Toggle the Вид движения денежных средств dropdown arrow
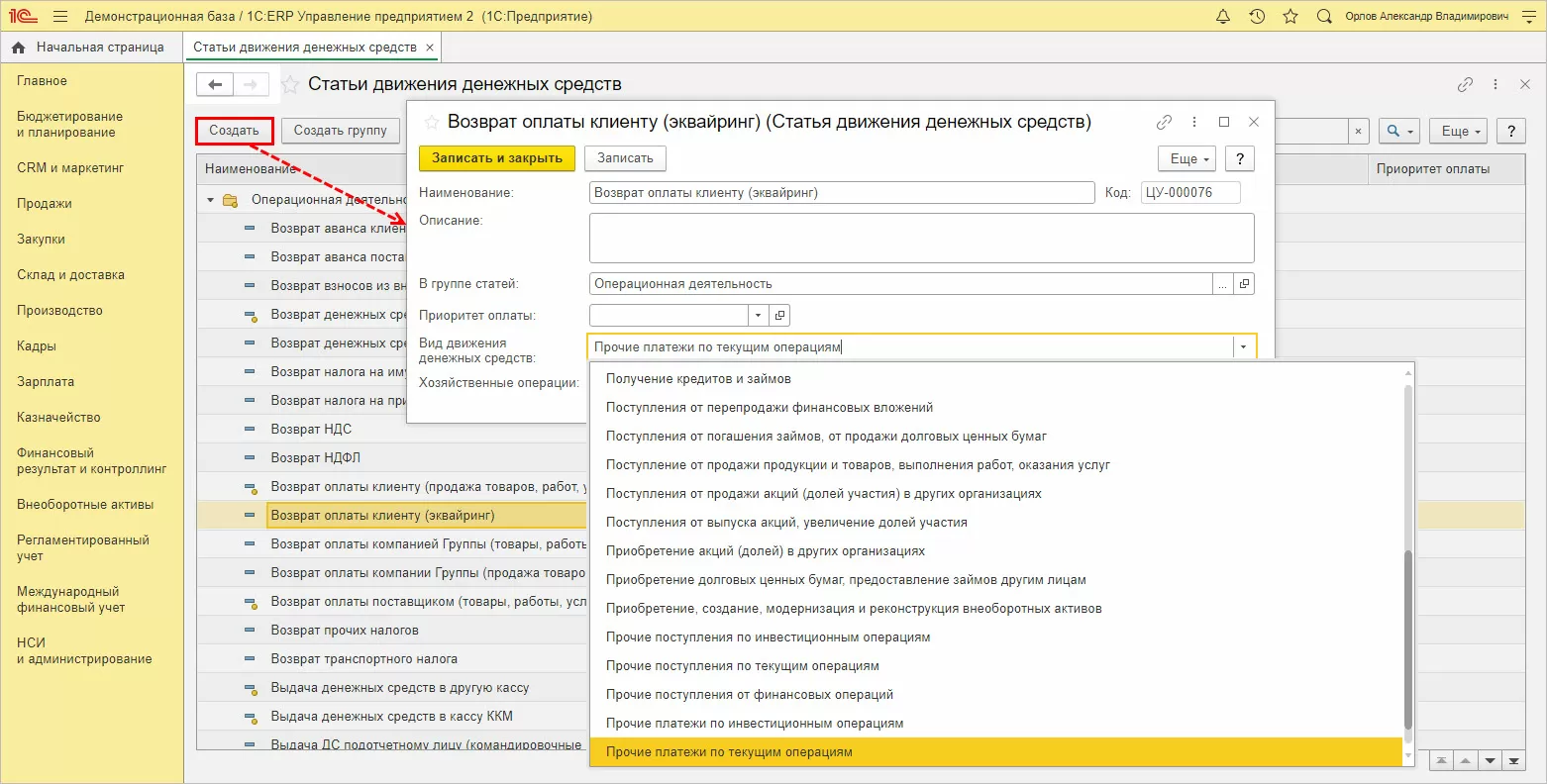Image resolution: width=1547 pixels, height=784 pixels. (x=1242, y=347)
